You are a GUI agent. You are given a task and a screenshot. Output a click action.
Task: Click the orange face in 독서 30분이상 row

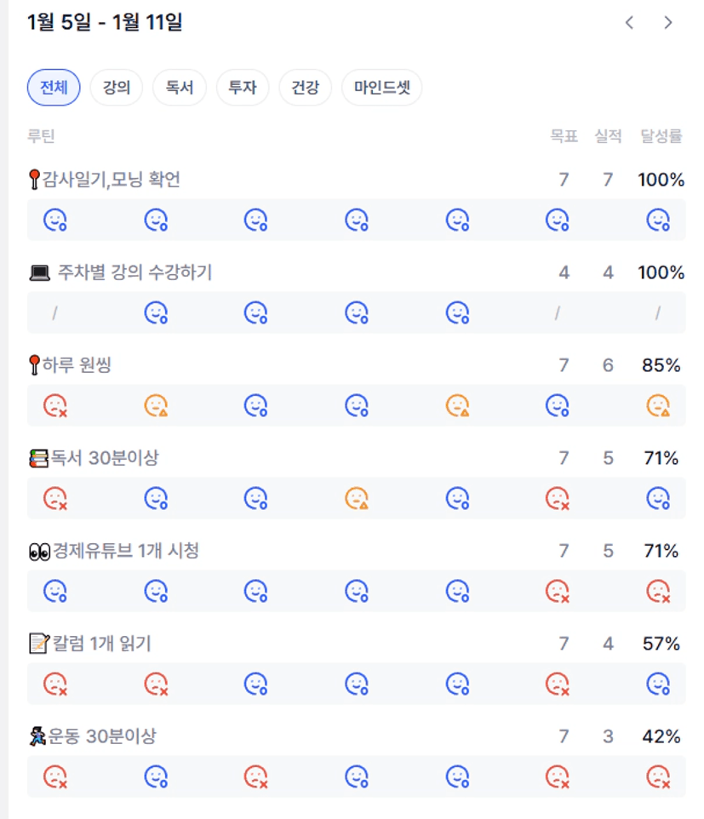[x=357, y=498]
